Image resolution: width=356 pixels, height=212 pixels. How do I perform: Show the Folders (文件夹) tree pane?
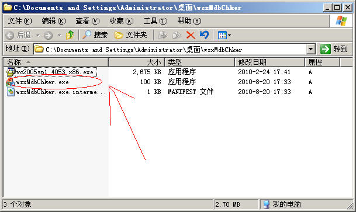point(130,35)
